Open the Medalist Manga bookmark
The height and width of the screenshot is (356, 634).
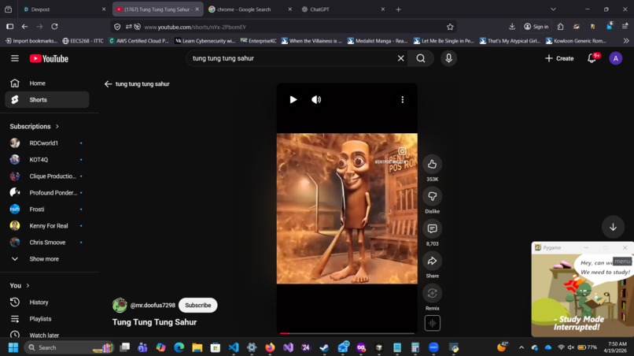(378, 41)
